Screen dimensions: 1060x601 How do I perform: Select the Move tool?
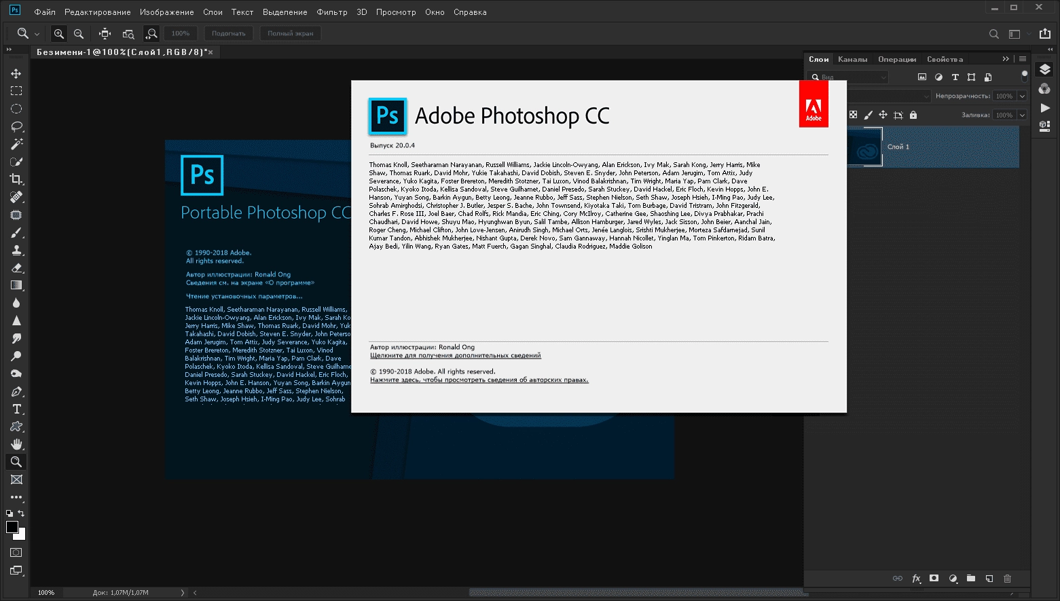(x=16, y=73)
